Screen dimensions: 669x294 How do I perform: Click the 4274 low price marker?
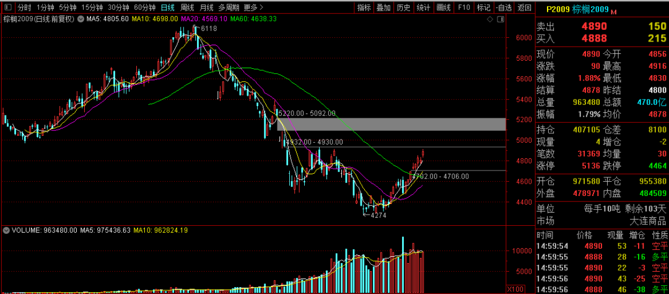(x=378, y=215)
